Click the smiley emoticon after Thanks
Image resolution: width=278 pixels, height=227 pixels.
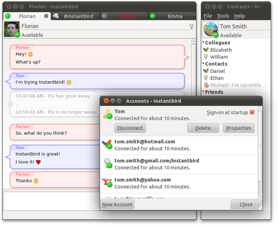click(36, 181)
